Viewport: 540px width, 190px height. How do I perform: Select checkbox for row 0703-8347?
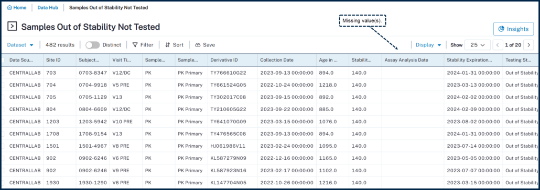[x=3, y=73]
